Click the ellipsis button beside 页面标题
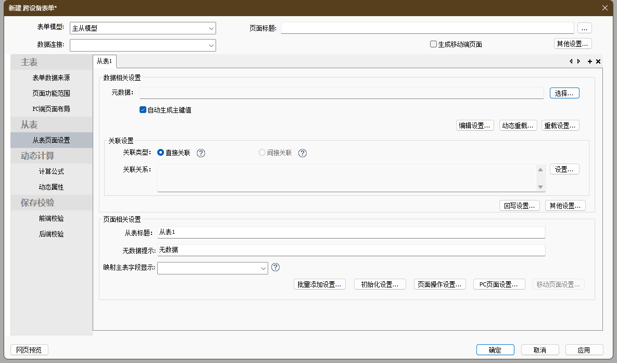617x363 pixels. 584,28
